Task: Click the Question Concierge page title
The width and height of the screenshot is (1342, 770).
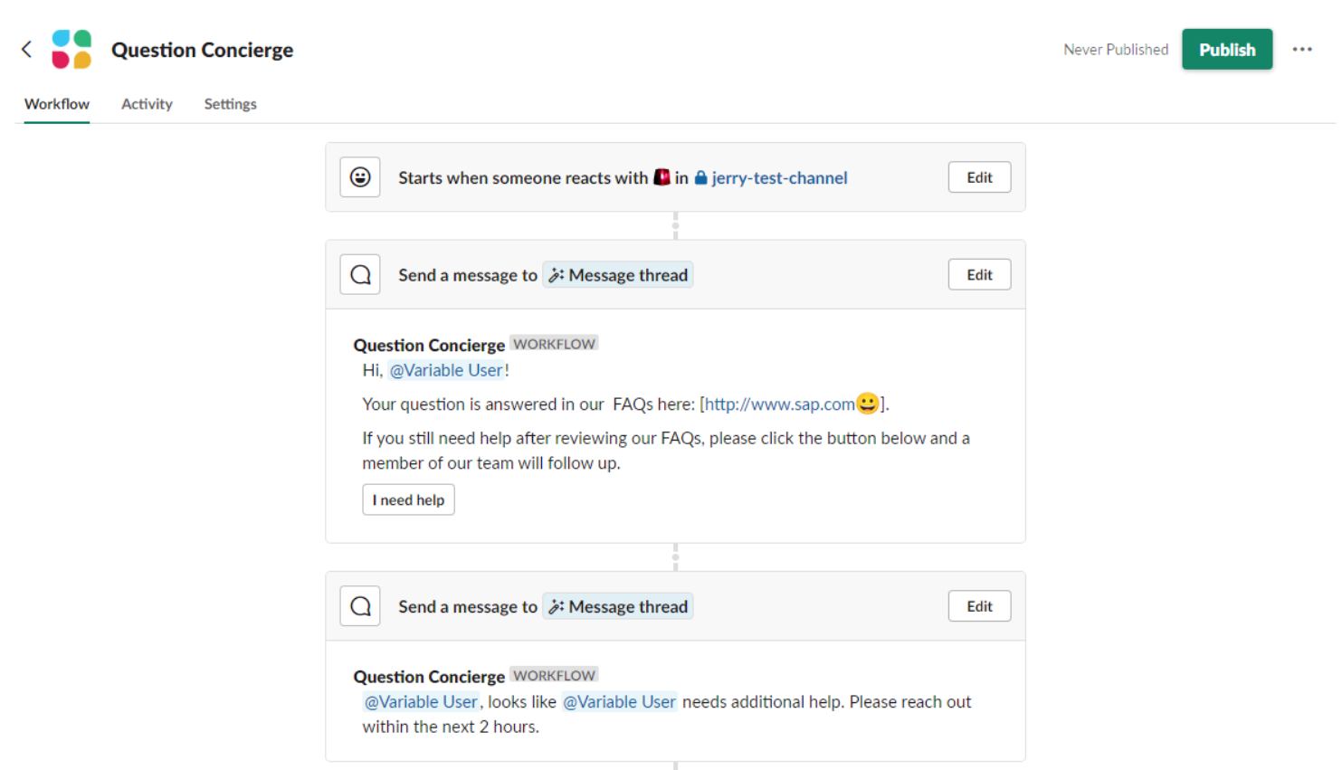Action: 202,50
